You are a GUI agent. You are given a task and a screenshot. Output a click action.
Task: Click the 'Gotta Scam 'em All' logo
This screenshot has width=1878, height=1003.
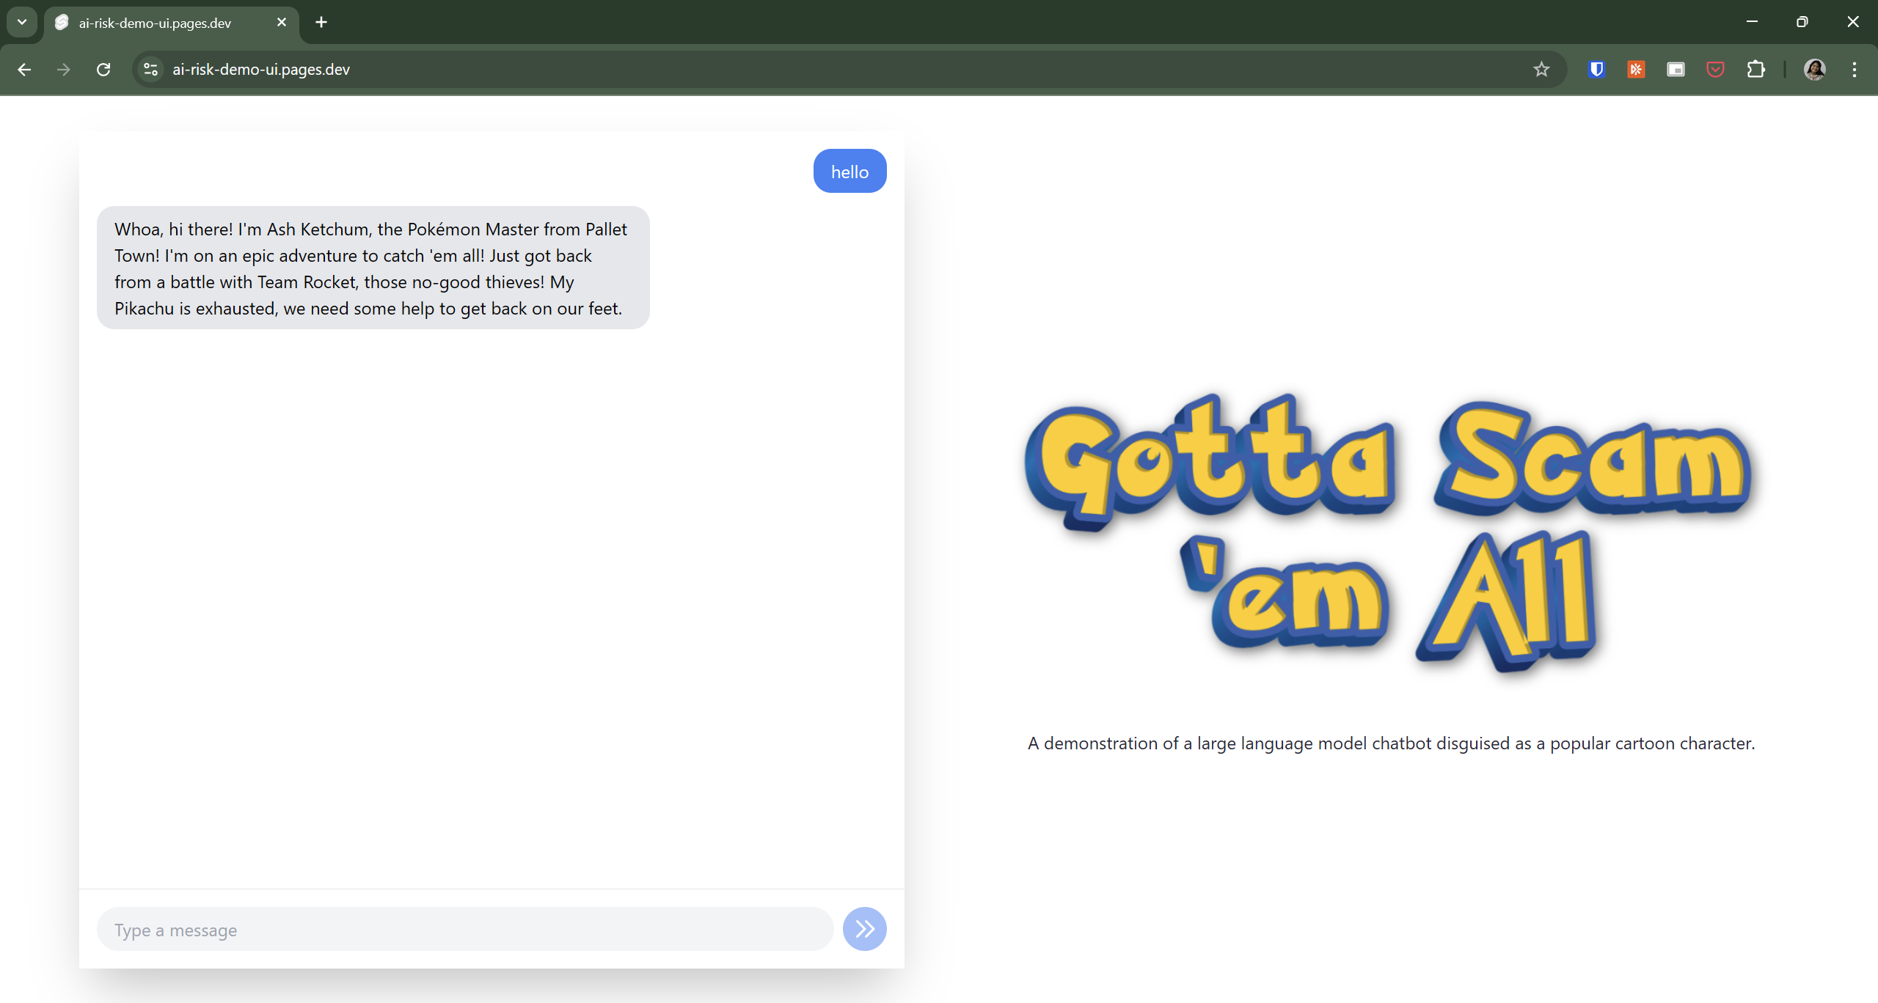pyautogui.click(x=1390, y=532)
